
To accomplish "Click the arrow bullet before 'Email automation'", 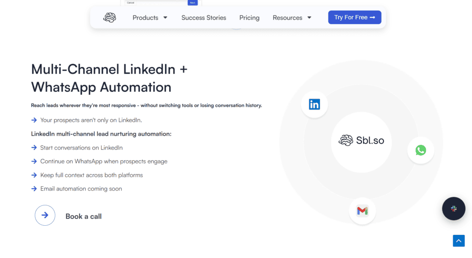I will (34, 189).
